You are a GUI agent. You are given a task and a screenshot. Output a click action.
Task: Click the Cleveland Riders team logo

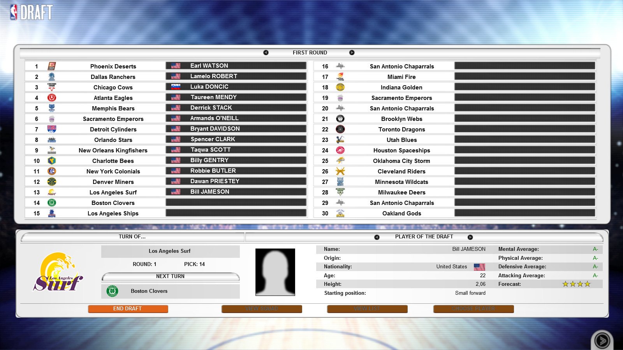pos(340,171)
